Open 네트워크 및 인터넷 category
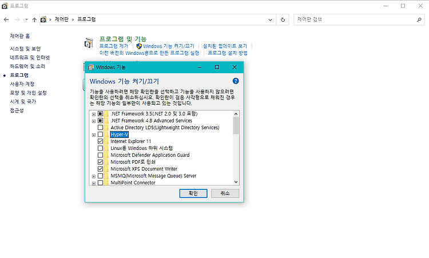This screenshot has height=258, width=429. click(30, 57)
